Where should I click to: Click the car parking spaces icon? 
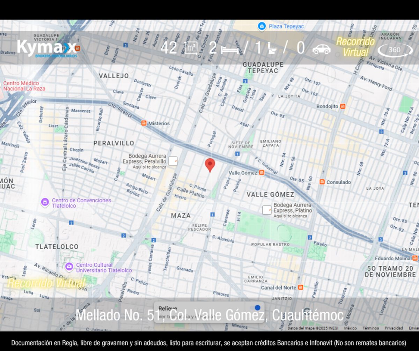[321, 49]
